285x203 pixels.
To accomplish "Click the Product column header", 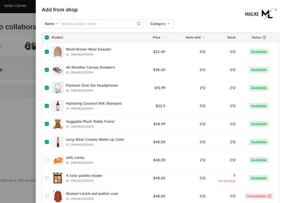I will pos(57,37).
